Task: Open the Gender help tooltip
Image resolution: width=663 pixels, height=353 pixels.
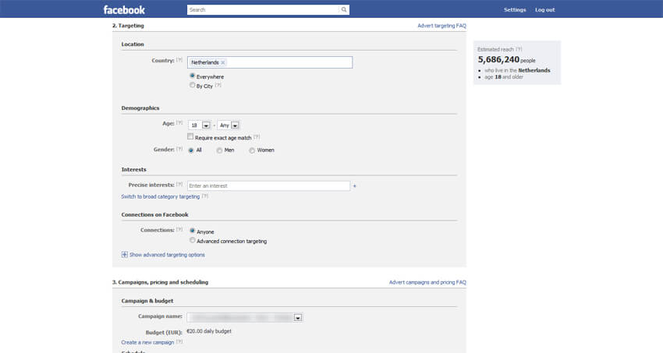Action: [179, 149]
